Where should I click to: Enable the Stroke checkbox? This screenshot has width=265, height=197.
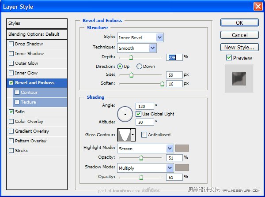click(11, 150)
